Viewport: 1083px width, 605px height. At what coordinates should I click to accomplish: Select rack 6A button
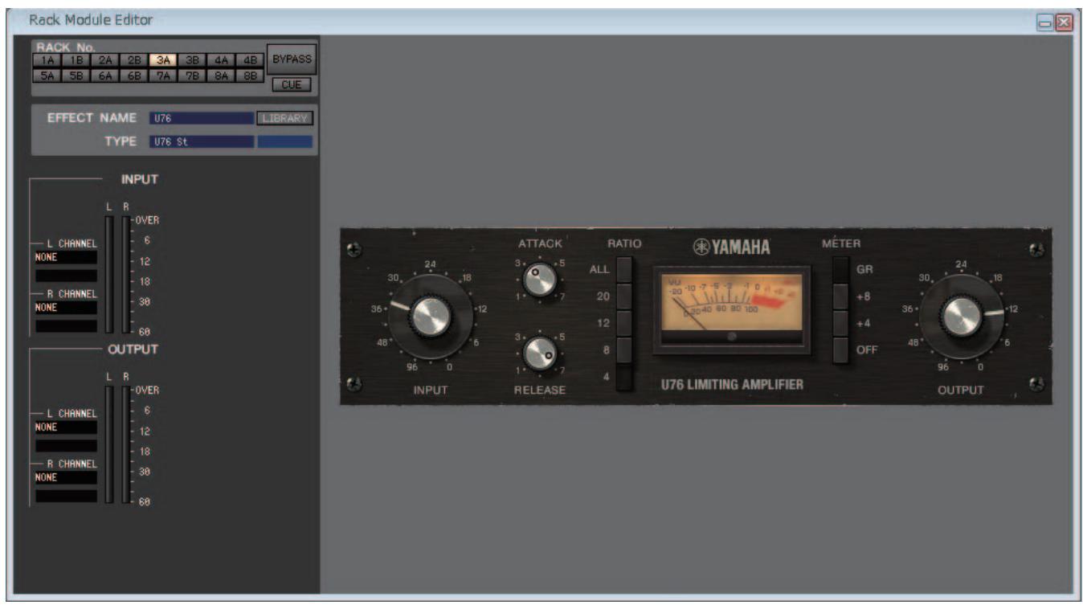click(x=104, y=75)
